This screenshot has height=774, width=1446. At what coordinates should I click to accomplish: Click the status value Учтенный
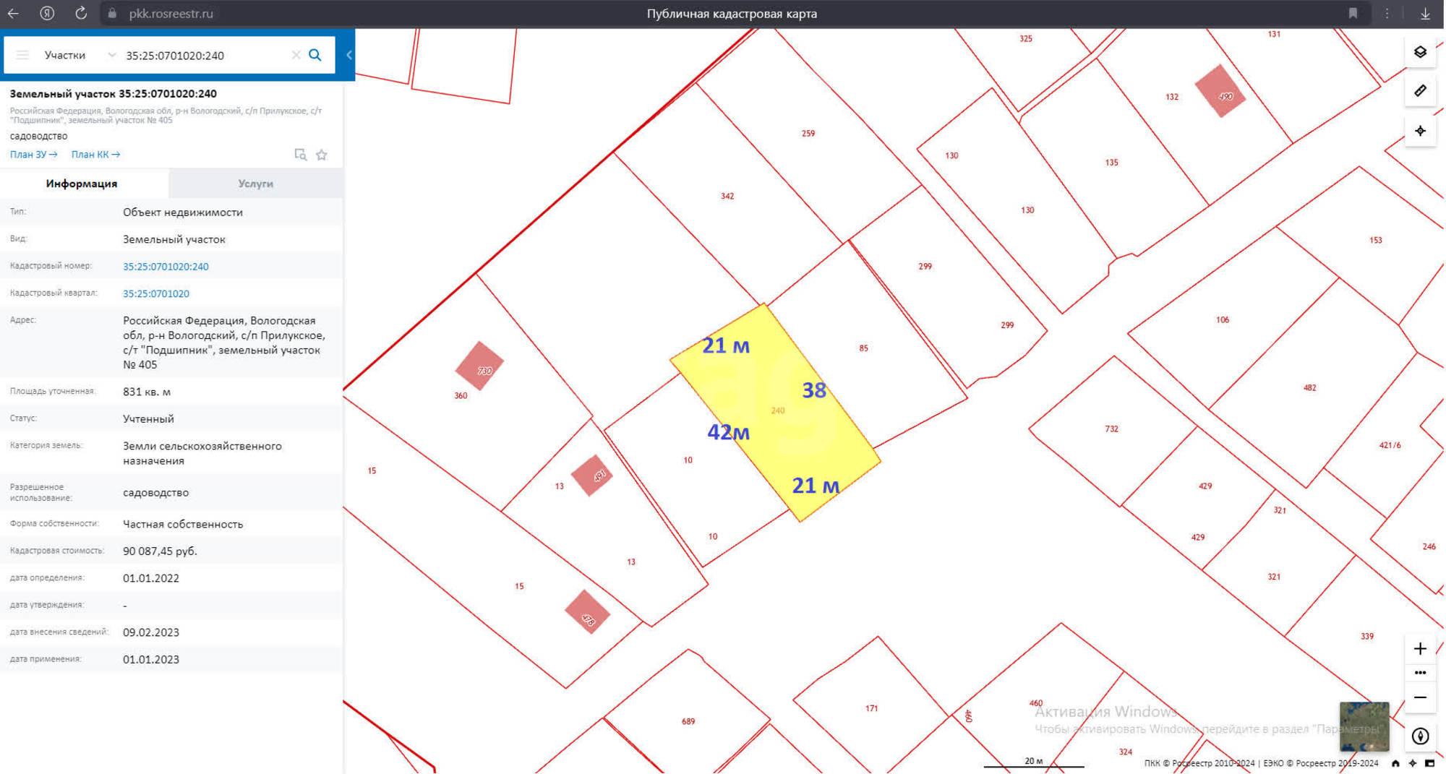148,418
